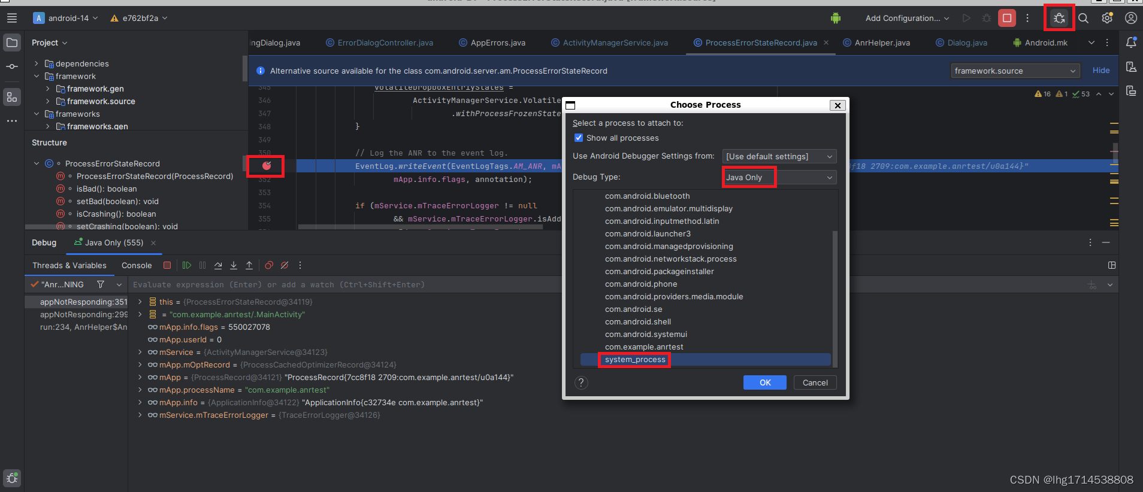This screenshot has height=492, width=1143.
Task: Uncheck Show all processes checkbox
Action: (579, 138)
